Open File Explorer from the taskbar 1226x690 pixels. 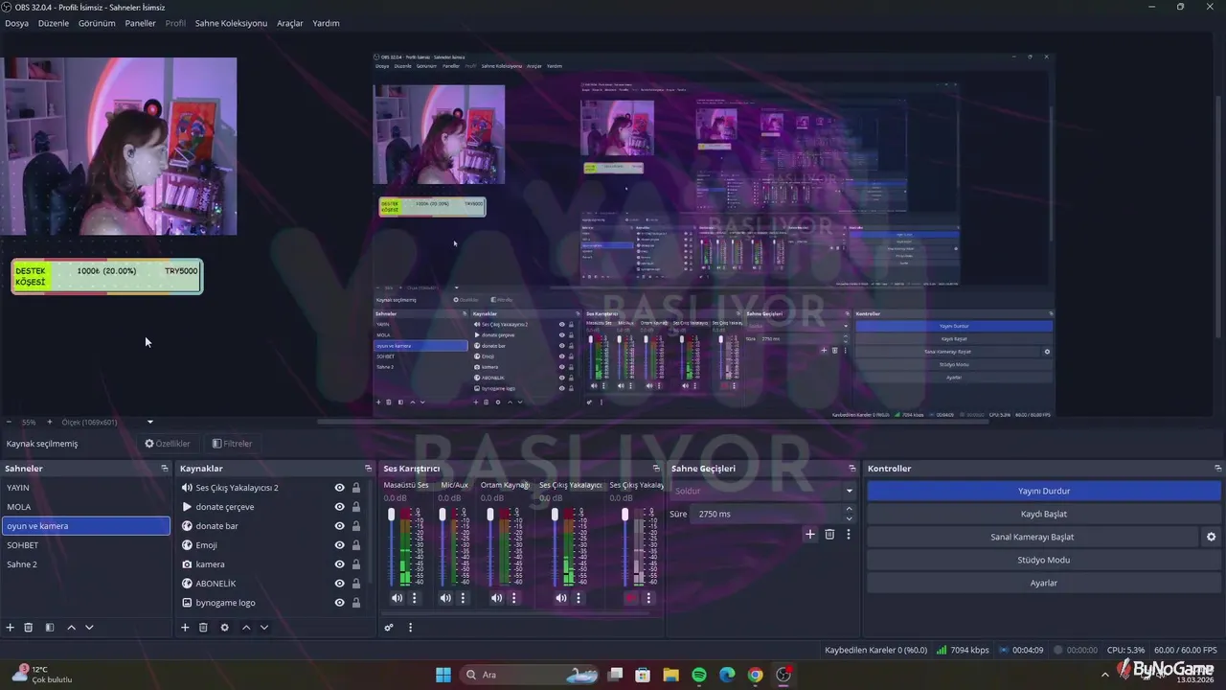tap(671, 675)
